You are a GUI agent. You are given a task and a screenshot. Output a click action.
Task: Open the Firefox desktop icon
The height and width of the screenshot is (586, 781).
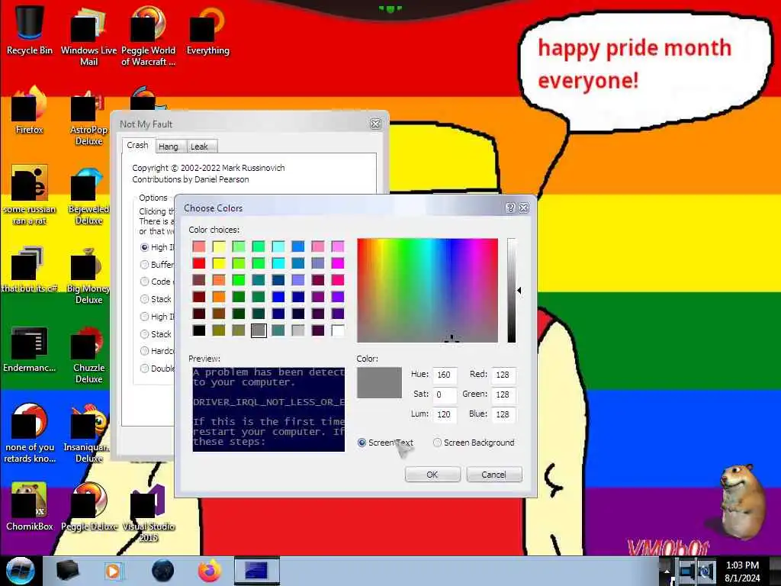(30, 110)
